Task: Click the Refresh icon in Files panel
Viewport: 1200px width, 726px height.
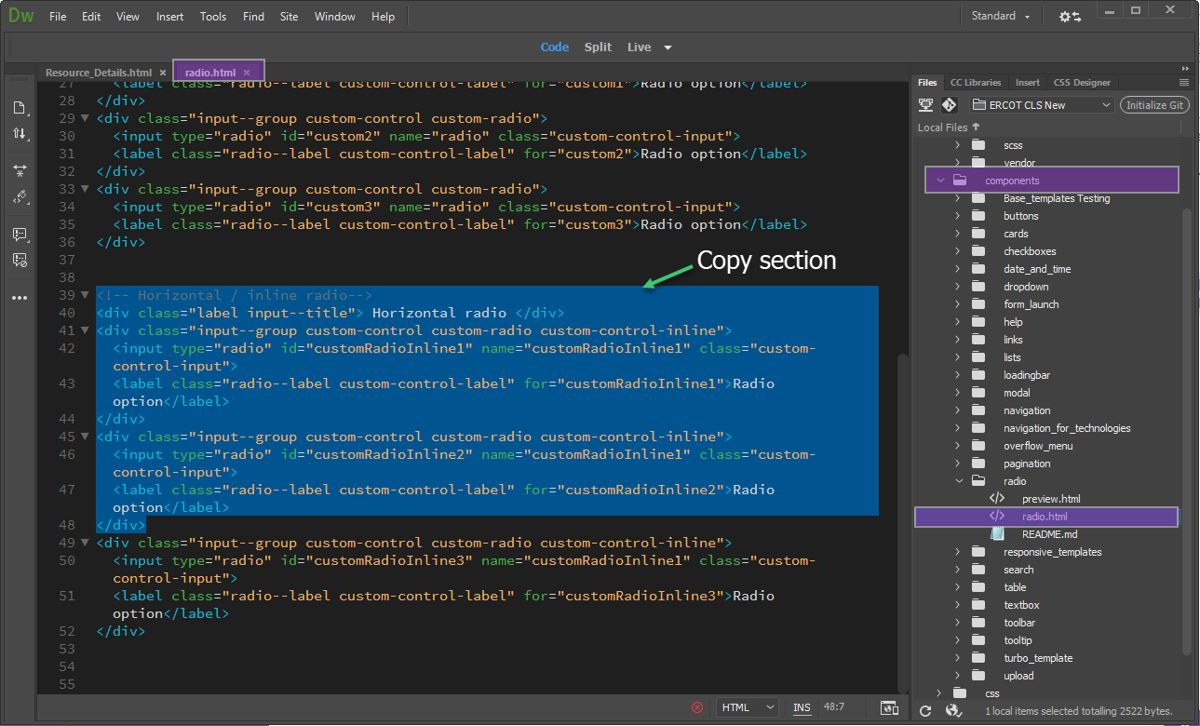Action: (x=925, y=711)
